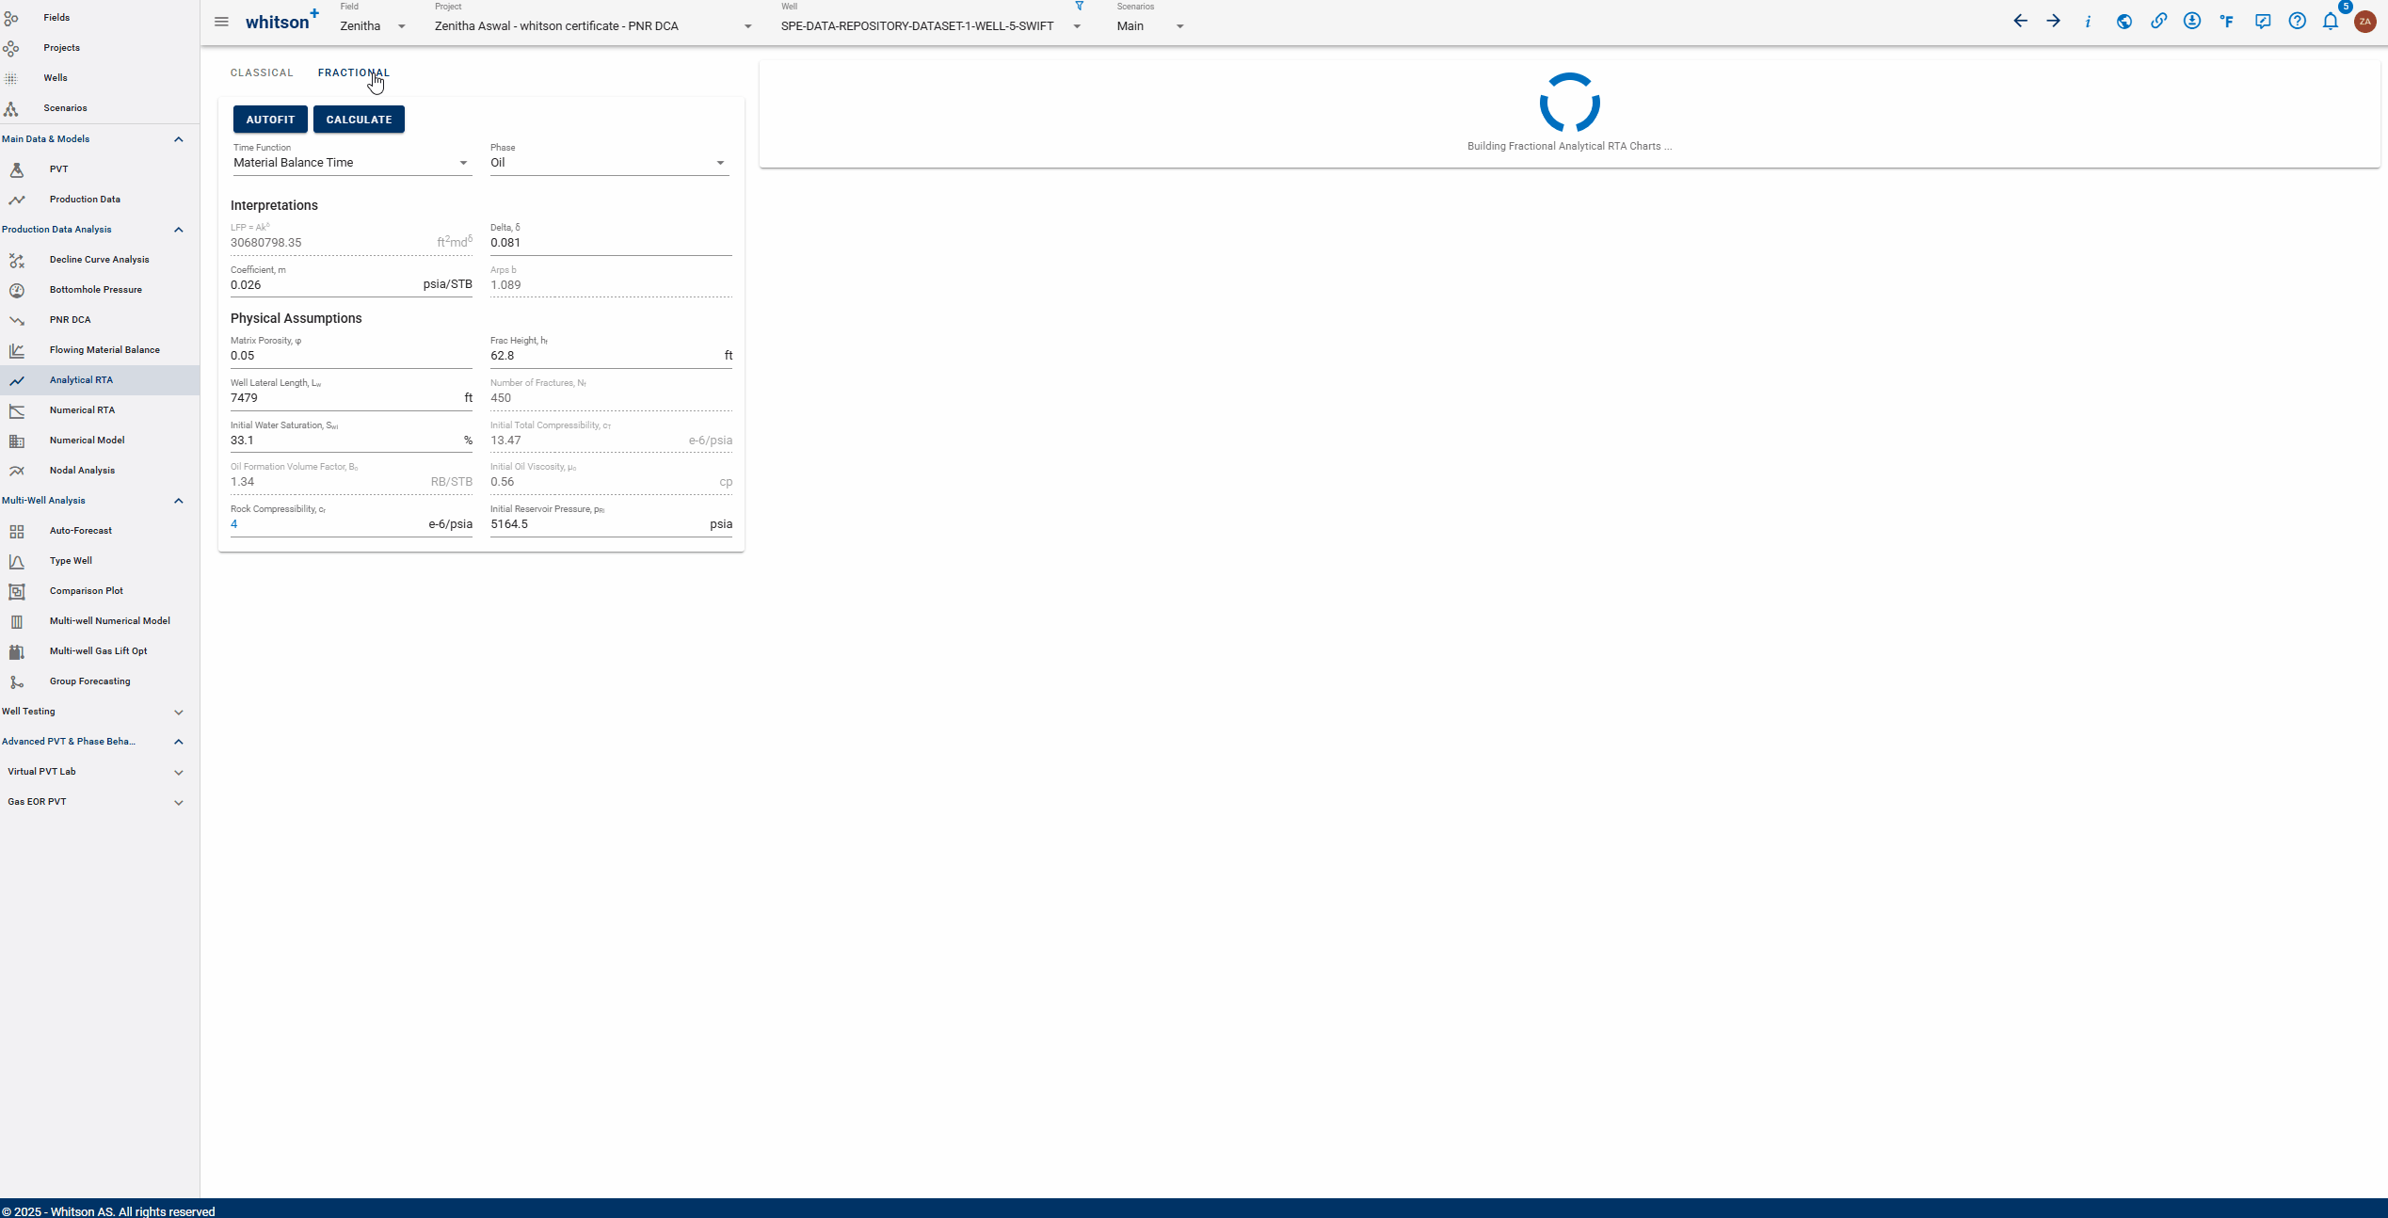Open Comparison Plot module

[x=100, y=591]
